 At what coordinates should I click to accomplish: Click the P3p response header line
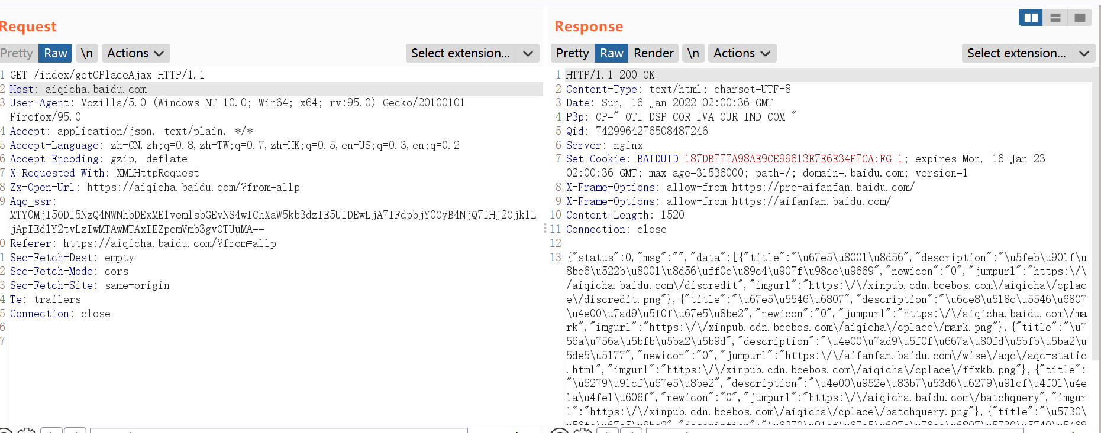click(682, 117)
